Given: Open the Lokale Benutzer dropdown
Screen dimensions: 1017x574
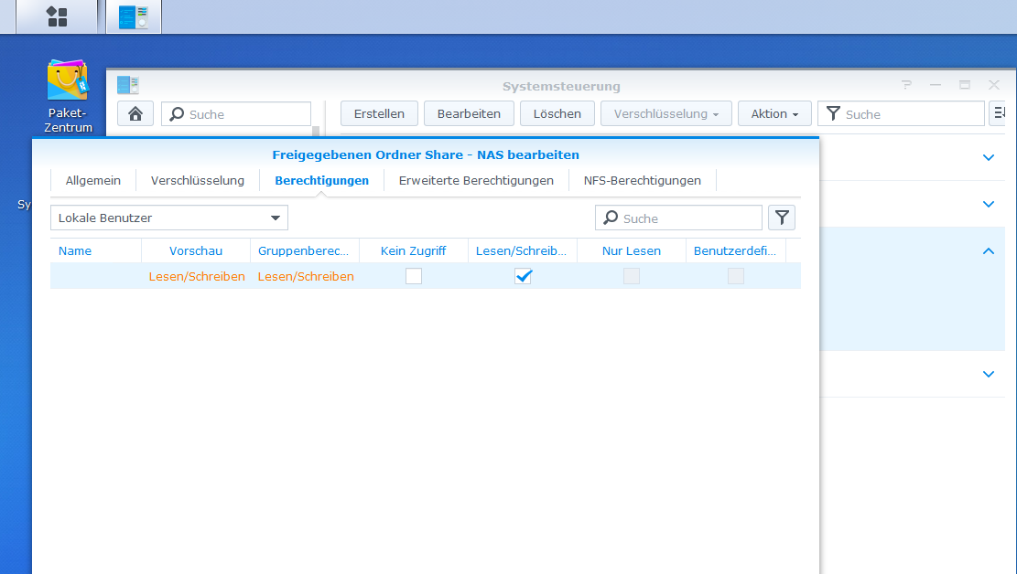Looking at the screenshot, I should [169, 218].
